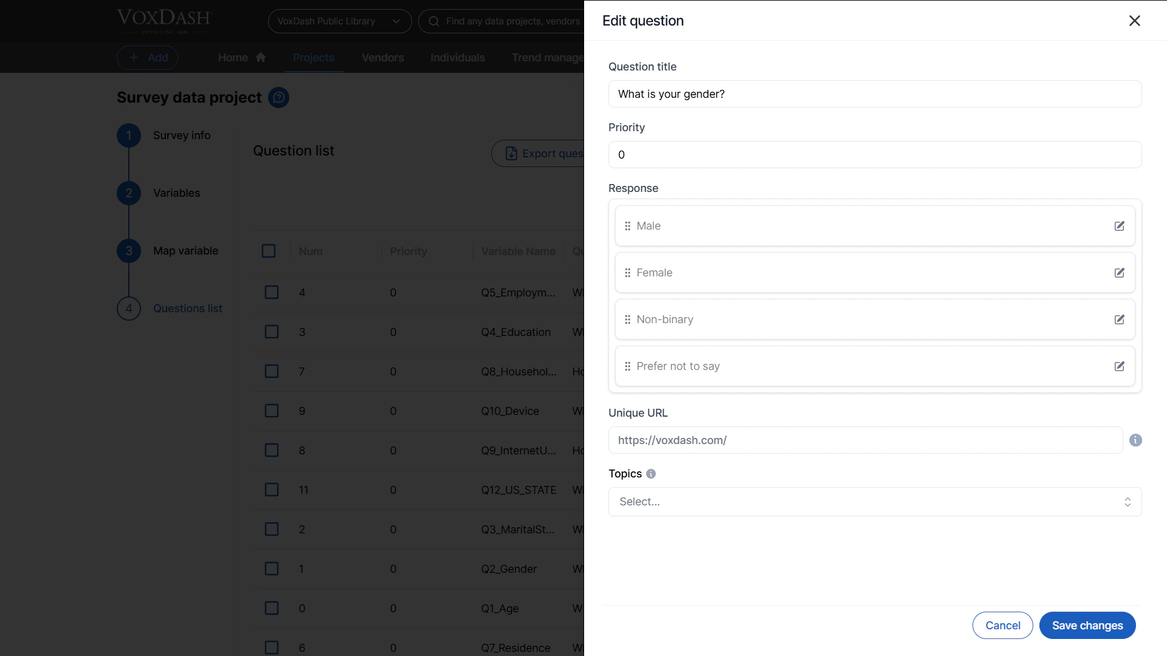Show info about Unique URL field
The width and height of the screenshot is (1167, 656).
[1135, 440]
